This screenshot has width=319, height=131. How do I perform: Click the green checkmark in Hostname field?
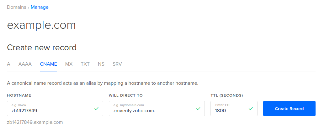point(96,108)
